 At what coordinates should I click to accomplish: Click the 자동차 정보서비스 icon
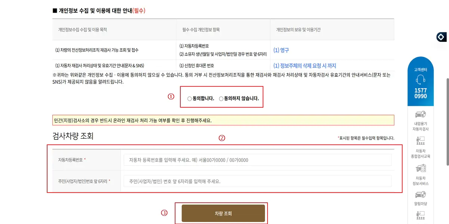421,168
